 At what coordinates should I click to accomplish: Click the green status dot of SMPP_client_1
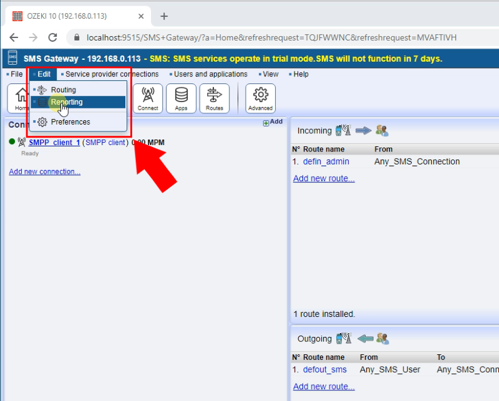(x=12, y=142)
